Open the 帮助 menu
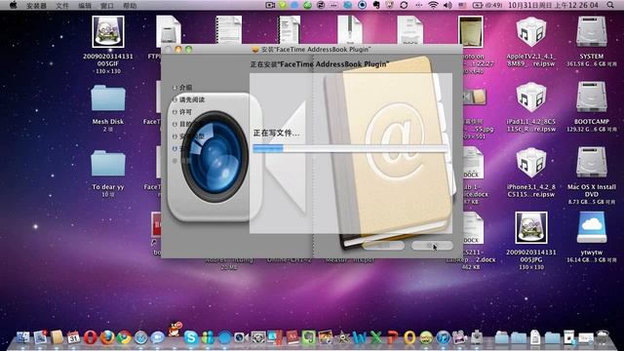The image size is (624, 351). (130, 6)
